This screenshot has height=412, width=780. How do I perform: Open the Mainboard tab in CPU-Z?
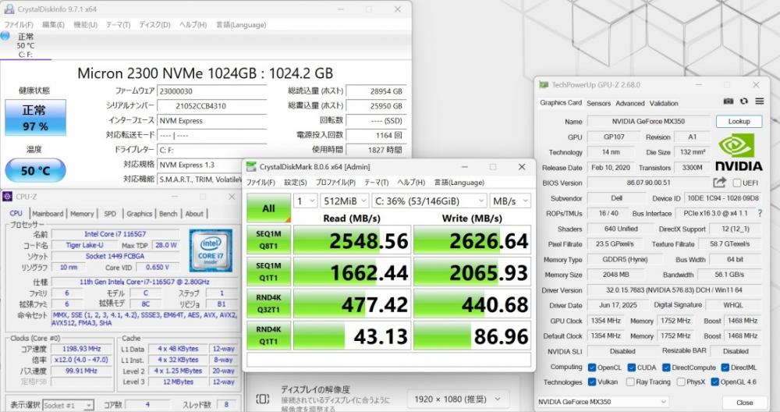tap(48, 213)
